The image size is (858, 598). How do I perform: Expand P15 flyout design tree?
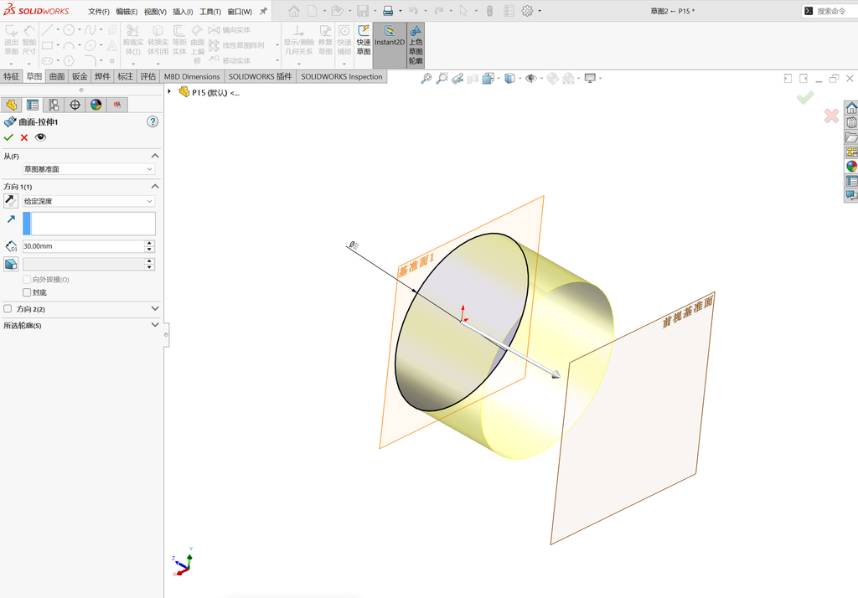click(169, 92)
